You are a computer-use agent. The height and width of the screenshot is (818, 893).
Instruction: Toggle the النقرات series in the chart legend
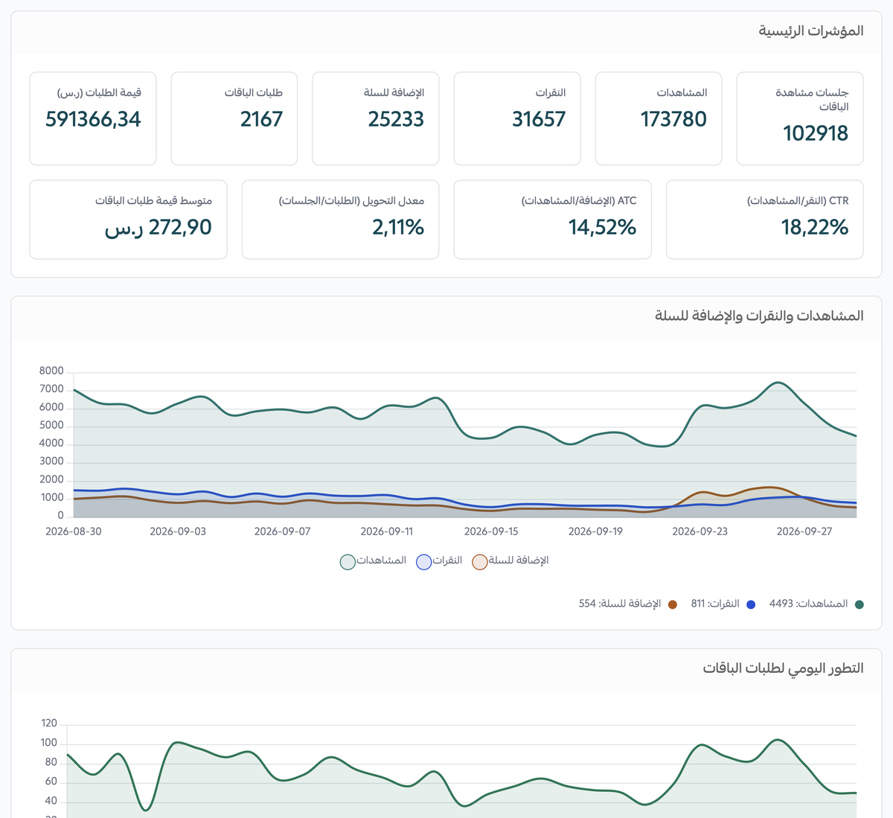[439, 561]
